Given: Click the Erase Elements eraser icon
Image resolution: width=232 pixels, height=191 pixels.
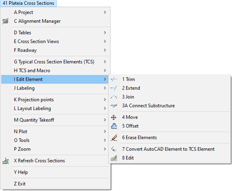Looking at the screenshot, I should click(114, 138).
